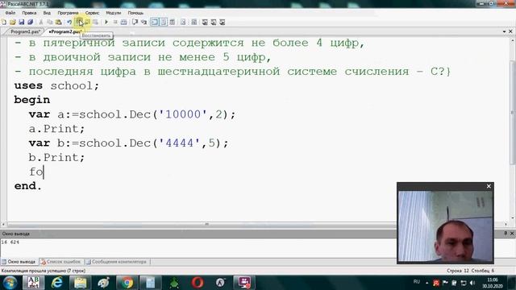Select the Program2.pas tab
The height and width of the screenshot is (290, 516).
[x=64, y=31]
